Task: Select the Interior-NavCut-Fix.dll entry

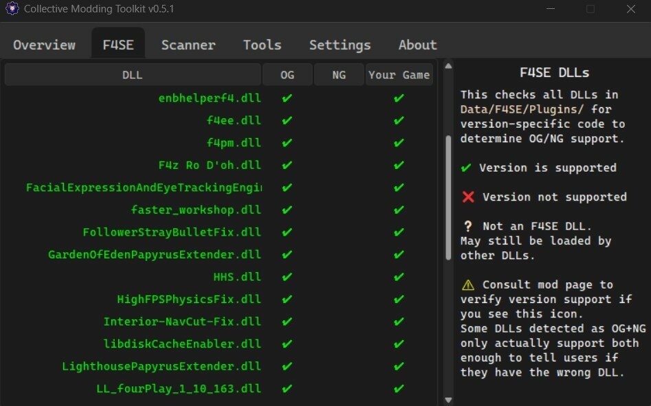Action: [x=182, y=322]
